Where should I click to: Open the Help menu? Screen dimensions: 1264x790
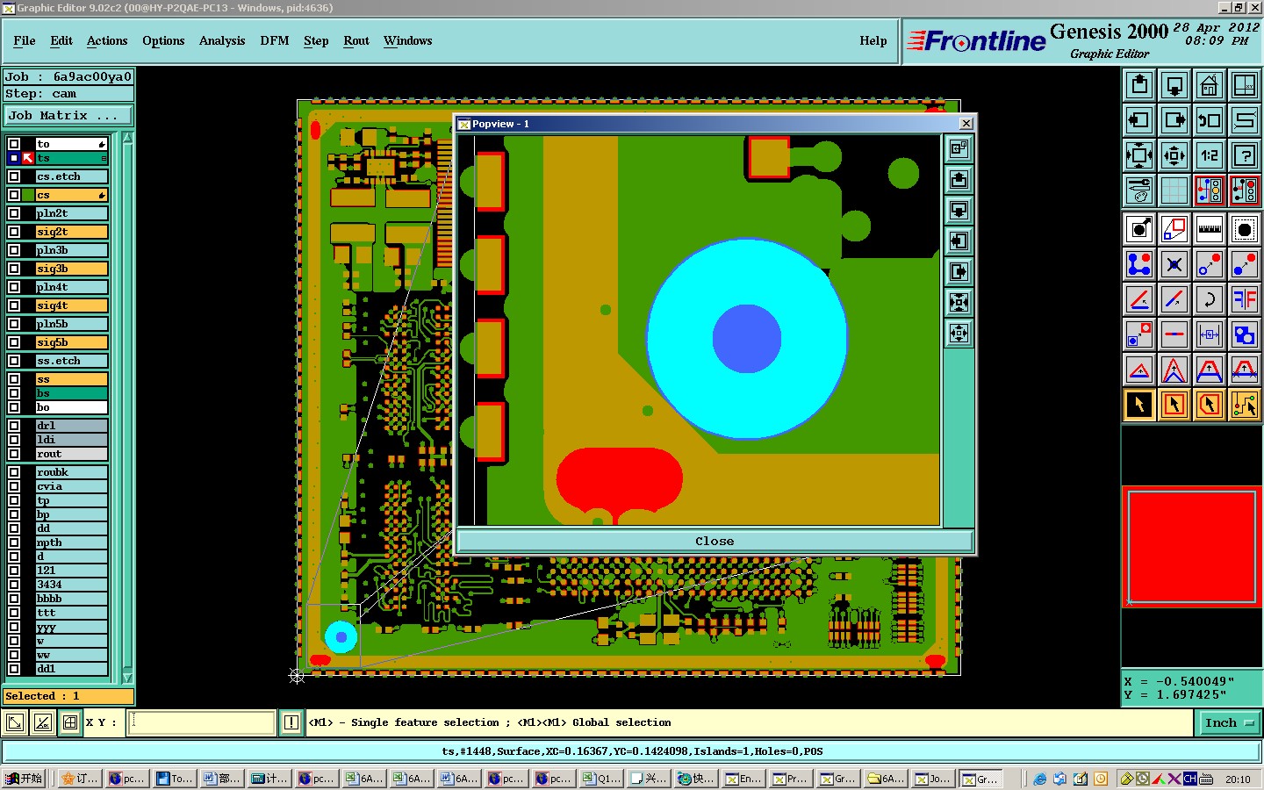(873, 41)
